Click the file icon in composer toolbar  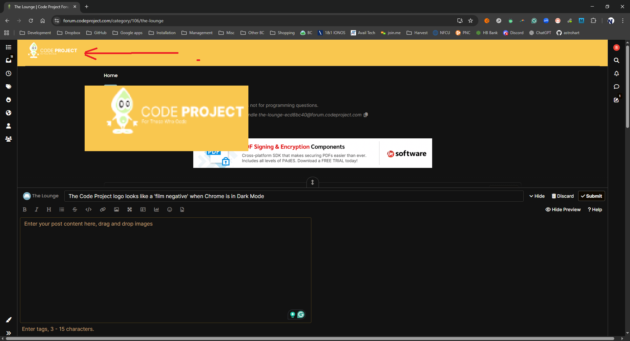[x=182, y=210]
